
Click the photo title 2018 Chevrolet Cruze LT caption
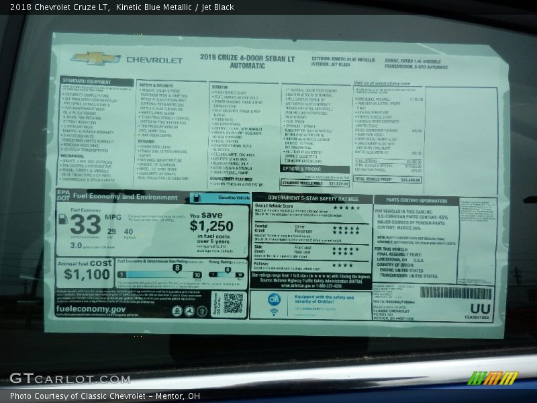click(122, 7)
